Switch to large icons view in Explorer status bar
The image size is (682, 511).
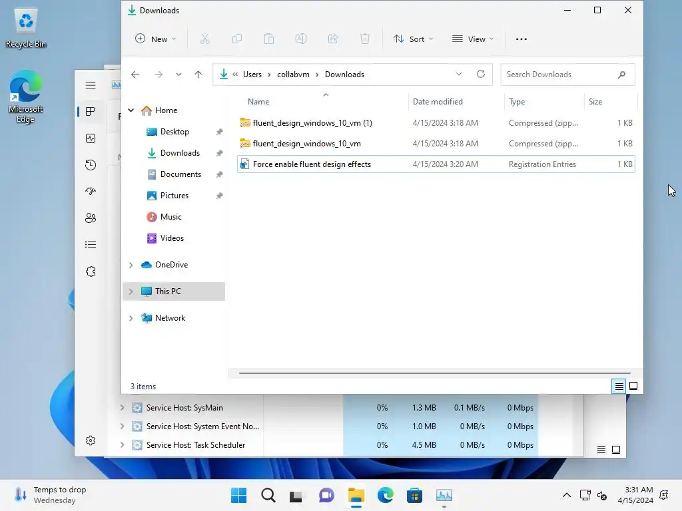pyautogui.click(x=633, y=386)
